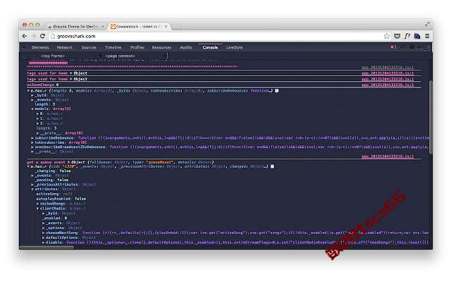Viewport: 451px width, 282px height.
Task: Expand models item 0: a.has.r
Action: 37,114
